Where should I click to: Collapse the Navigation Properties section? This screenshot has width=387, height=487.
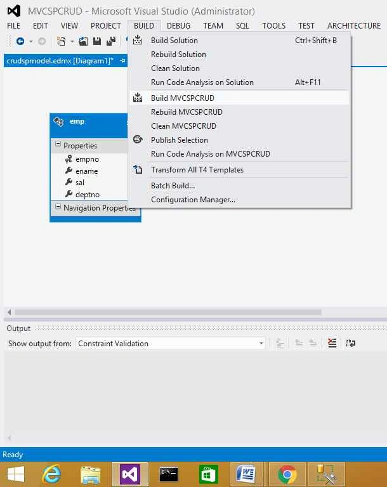58,206
